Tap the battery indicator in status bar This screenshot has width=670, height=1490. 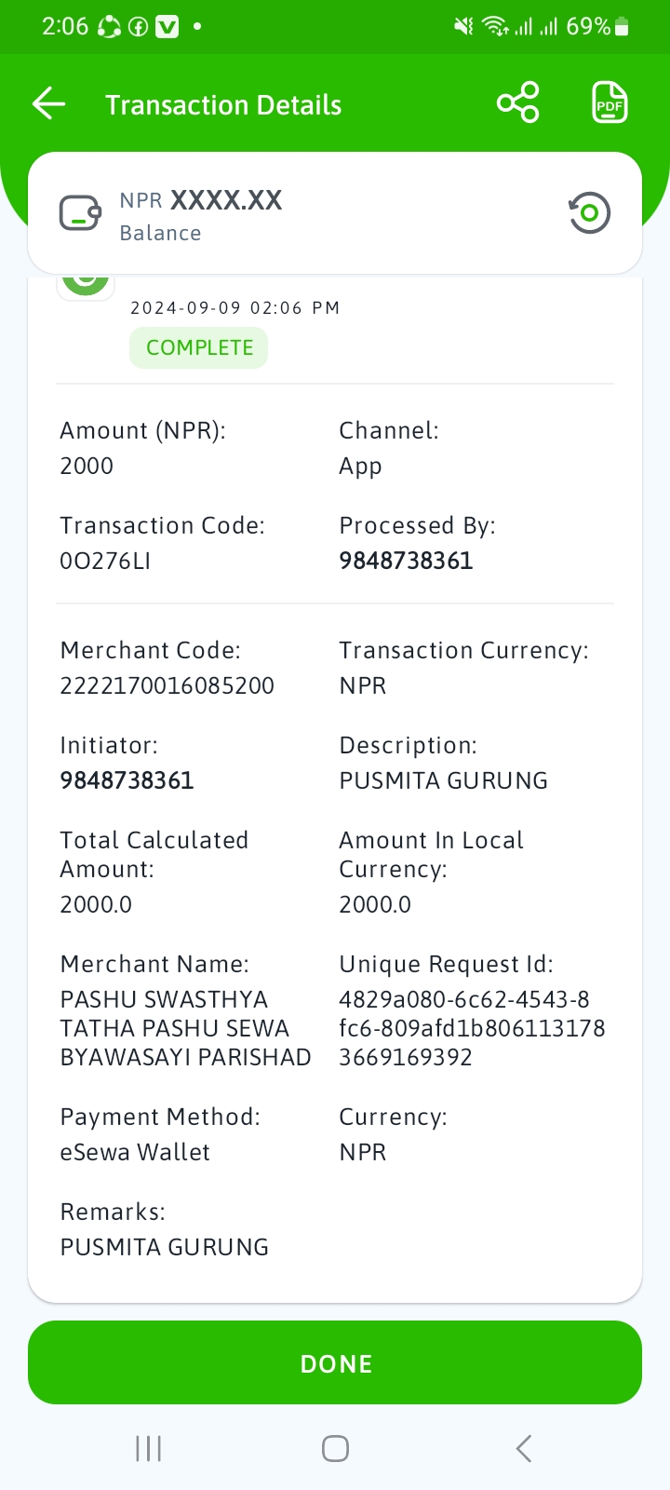[622, 27]
